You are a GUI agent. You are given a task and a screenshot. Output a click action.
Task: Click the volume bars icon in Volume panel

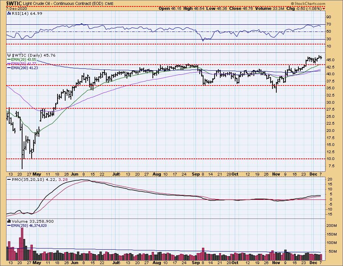pos(9,221)
